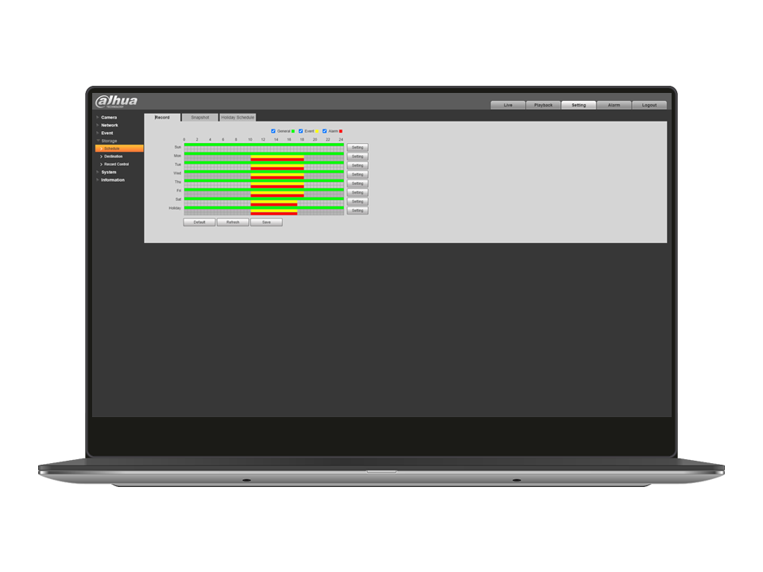The width and height of the screenshot is (763, 572).
Task: Click Sunday's green General timeline bar
Action: click(264, 145)
